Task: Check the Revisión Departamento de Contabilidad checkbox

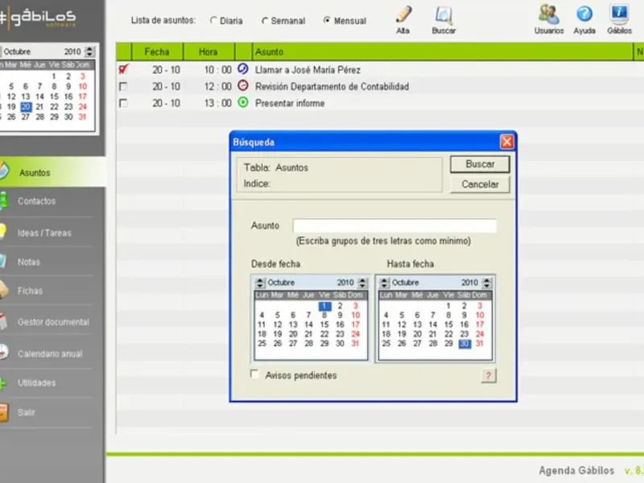Action: [123, 86]
